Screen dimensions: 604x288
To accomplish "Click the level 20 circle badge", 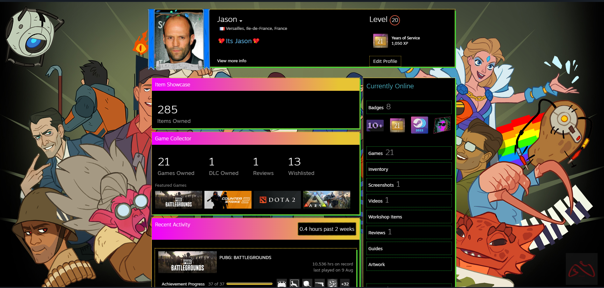I will pos(394,20).
